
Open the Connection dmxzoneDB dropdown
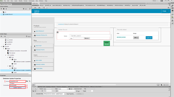[17, 85]
